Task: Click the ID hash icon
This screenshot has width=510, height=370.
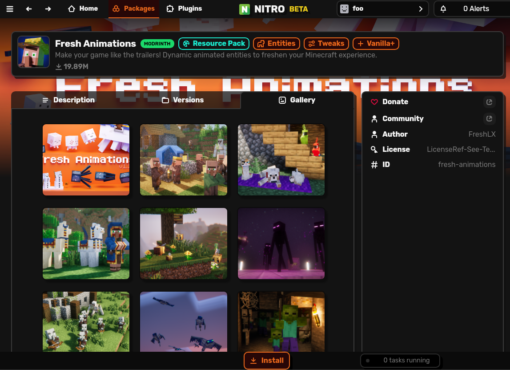Action: 374,165
